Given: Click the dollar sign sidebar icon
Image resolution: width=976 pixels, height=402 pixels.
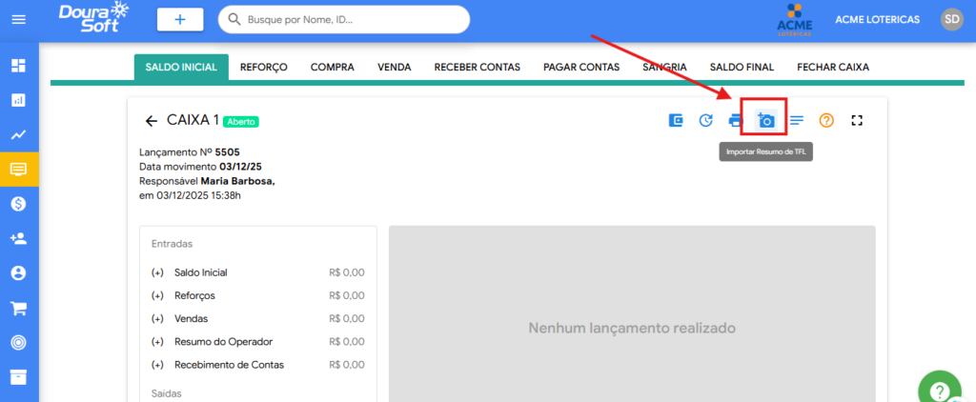Looking at the screenshot, I should pyautogui.click(x=18, y=204).
